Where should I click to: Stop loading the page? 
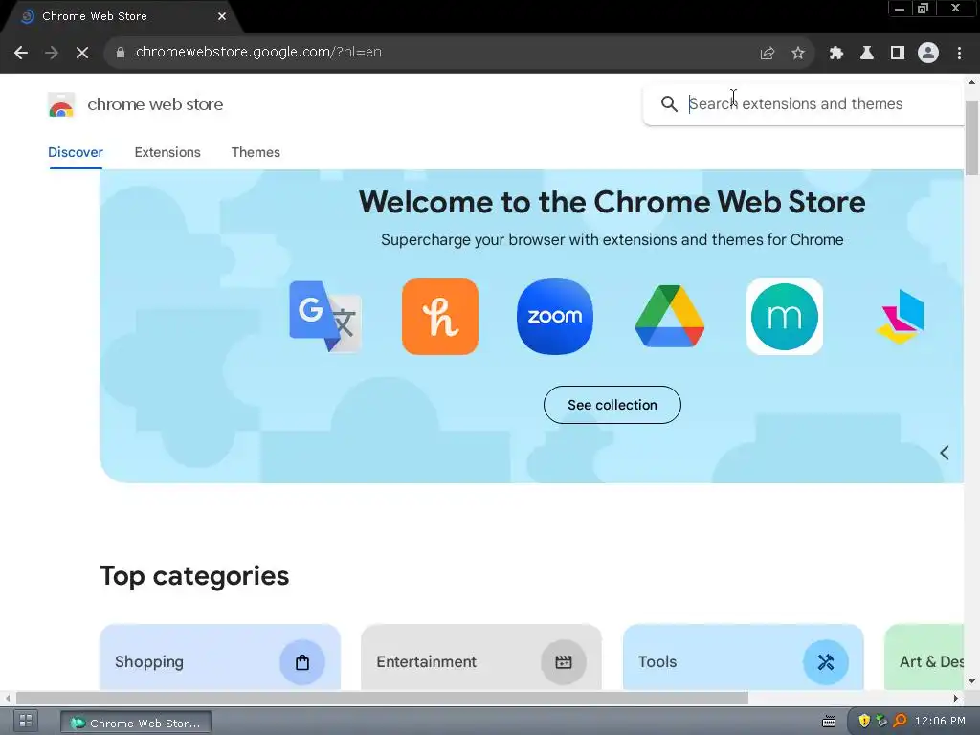coord(82,53)
